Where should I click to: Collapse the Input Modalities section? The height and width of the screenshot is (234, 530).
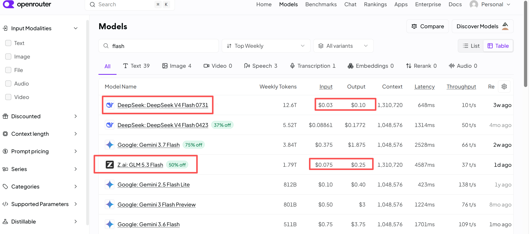[76, 28]
